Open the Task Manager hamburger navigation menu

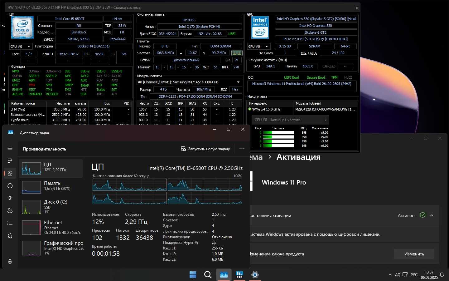10,148
